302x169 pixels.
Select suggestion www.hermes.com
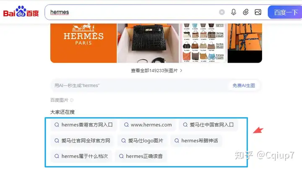coord(148,125)
